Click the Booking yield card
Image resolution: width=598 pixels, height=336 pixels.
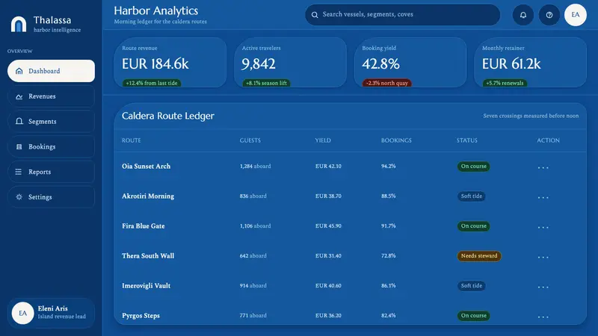[410, 63]
